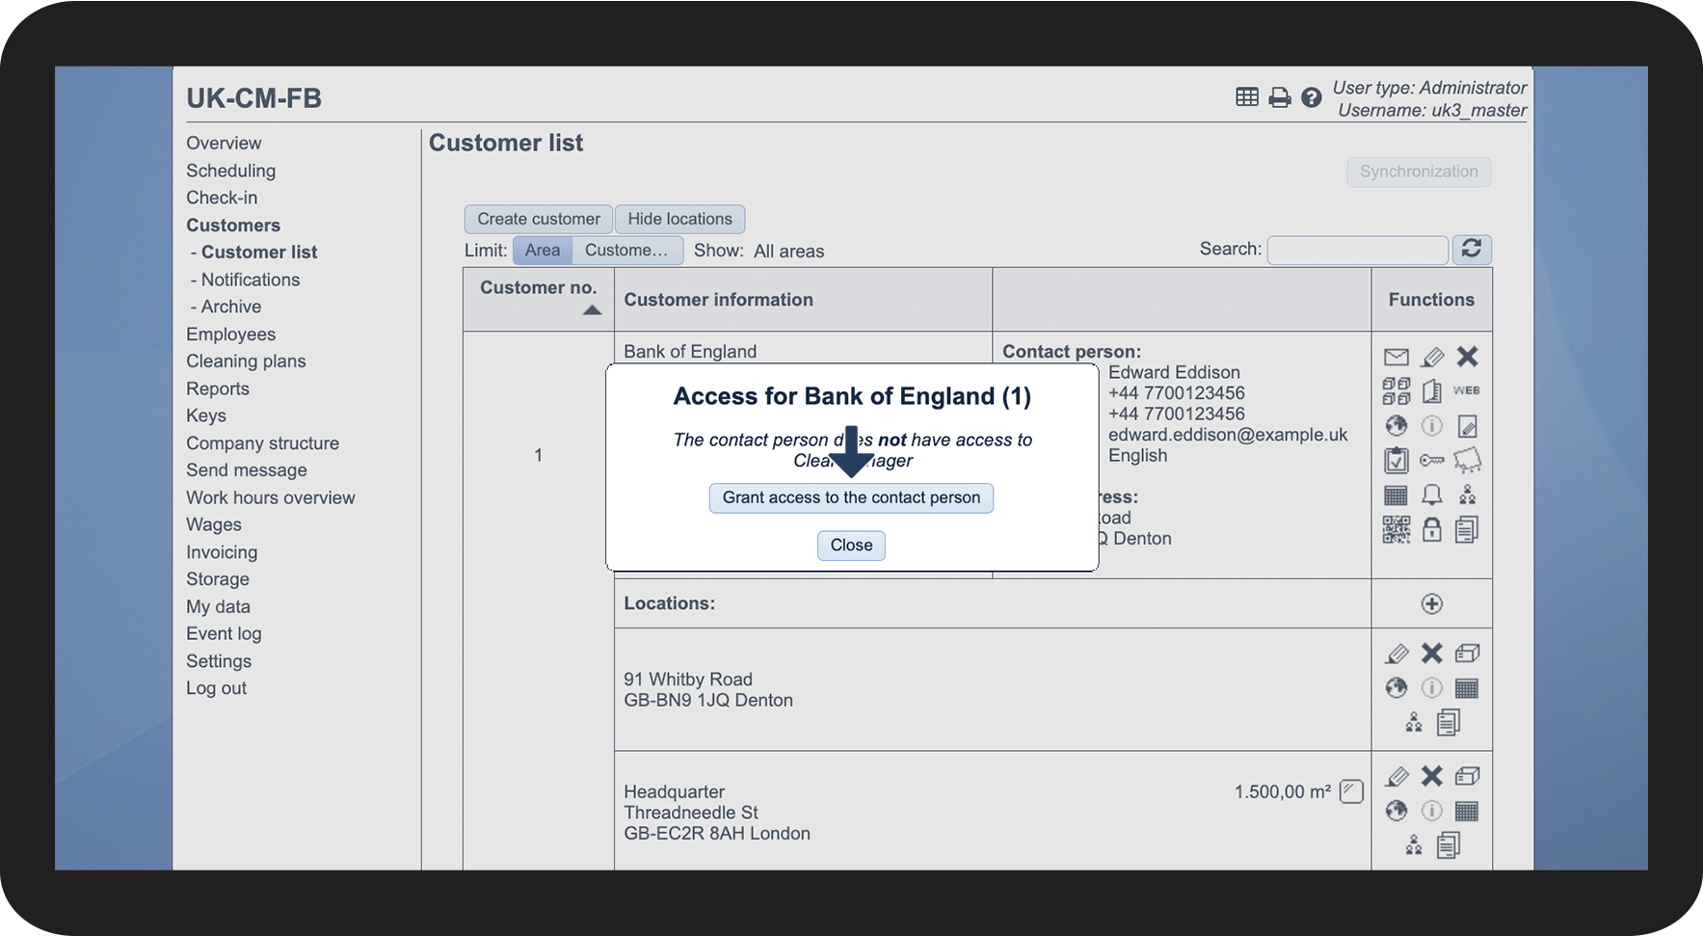The image size is (1703, 936).
Task: Click the WEB icon in Functions column
Action: click(1466, 390)
